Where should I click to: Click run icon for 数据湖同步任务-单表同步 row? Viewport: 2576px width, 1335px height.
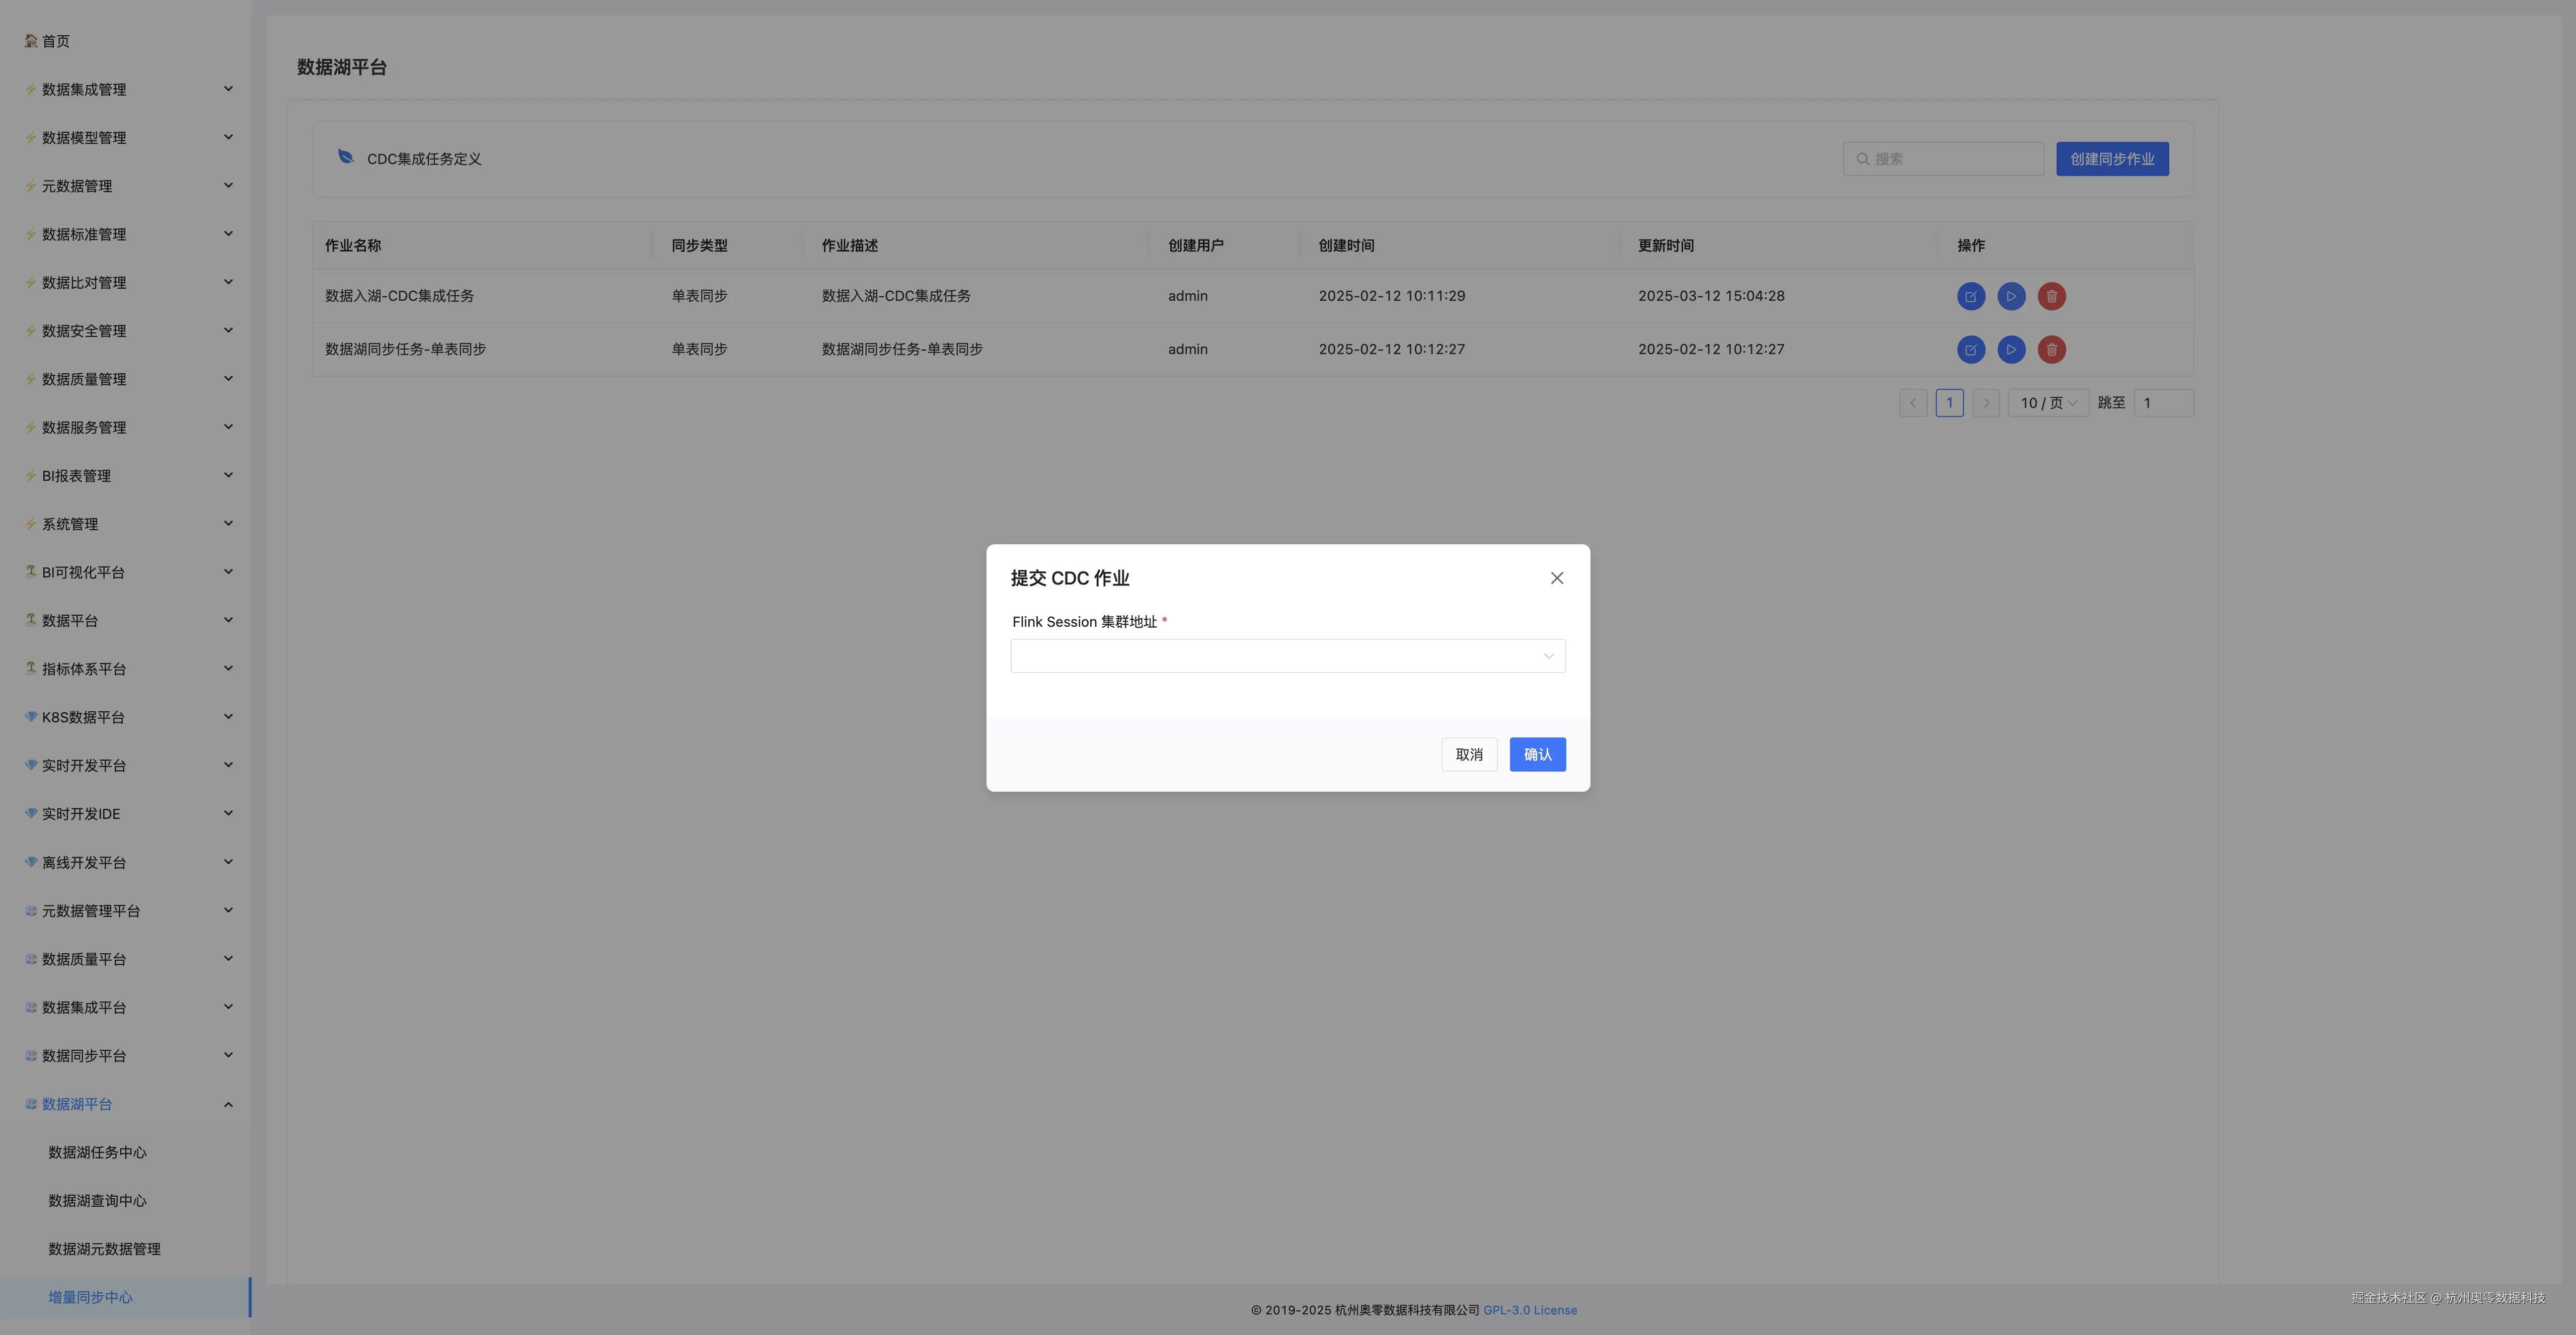click(x=2011, y=350)
